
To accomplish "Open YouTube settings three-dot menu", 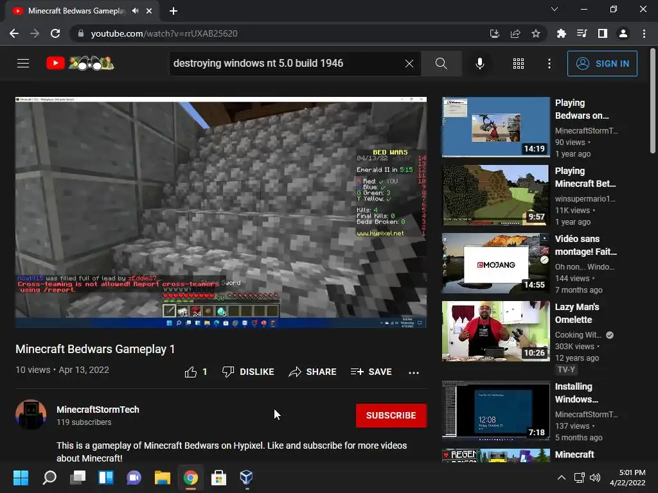I will point(549,64).
